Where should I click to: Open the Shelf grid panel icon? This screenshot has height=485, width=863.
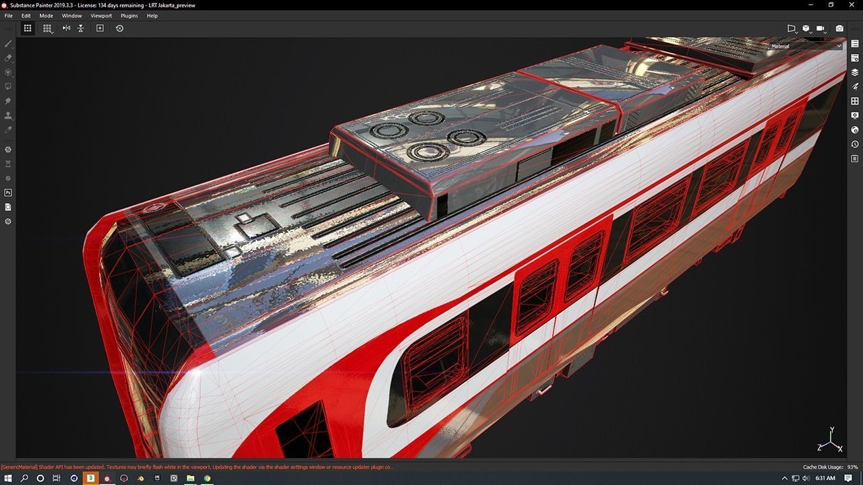point(855,101)
